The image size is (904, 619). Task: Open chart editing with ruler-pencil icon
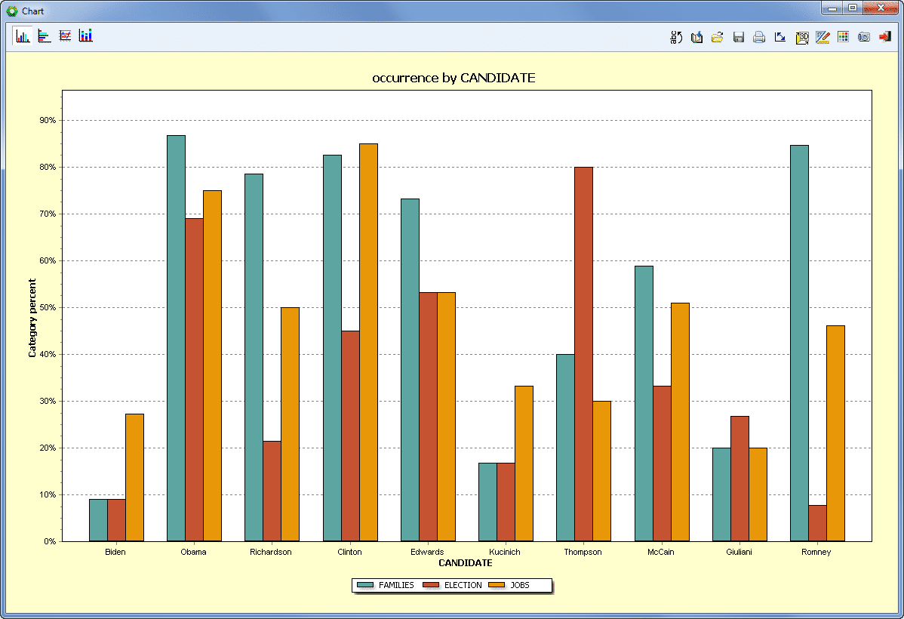pyautogui.click(x=823, y=37)
